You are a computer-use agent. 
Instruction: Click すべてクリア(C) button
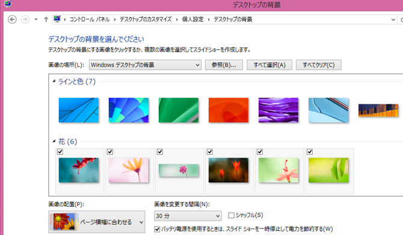(318, 65)
